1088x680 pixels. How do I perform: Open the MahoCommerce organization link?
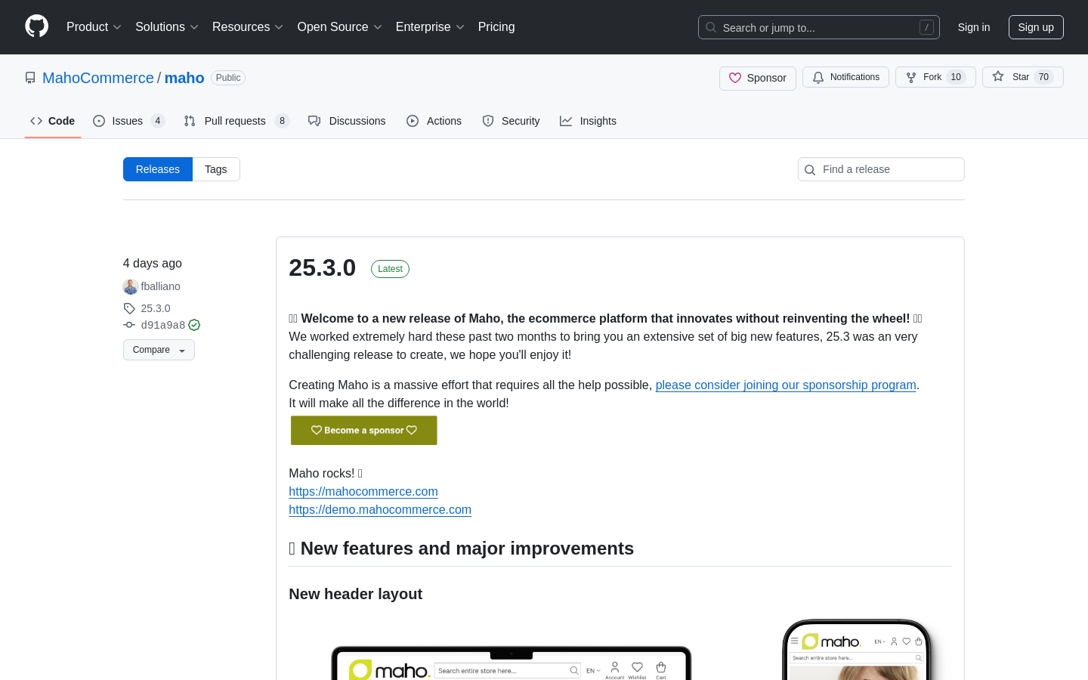coord(98,78)
